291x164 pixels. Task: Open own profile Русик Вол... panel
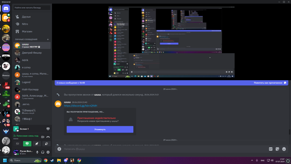(x=24, y=152)
